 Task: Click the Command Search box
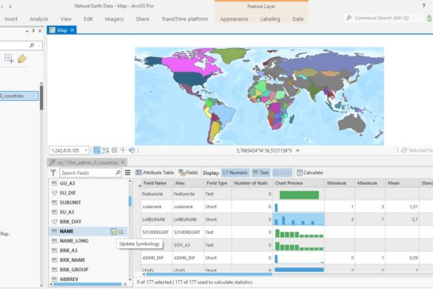[x=384, y=18]
